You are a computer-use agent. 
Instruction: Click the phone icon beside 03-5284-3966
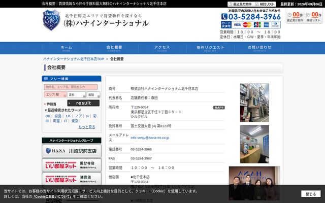click(224, 17)
